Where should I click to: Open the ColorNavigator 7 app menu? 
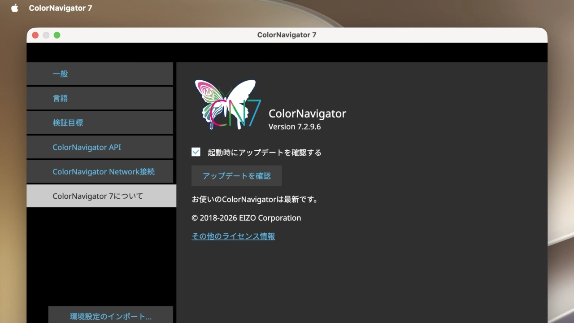coord(61,8)
